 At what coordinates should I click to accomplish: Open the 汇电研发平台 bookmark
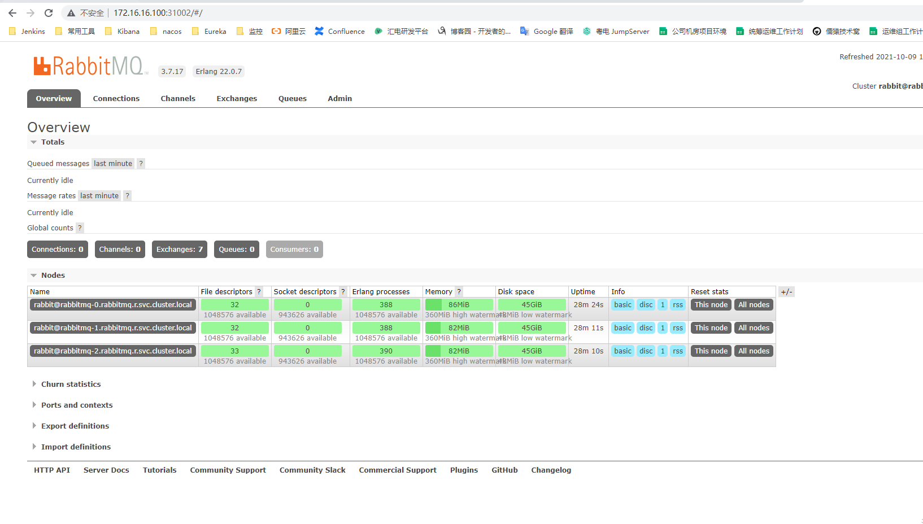pos(401,32)
